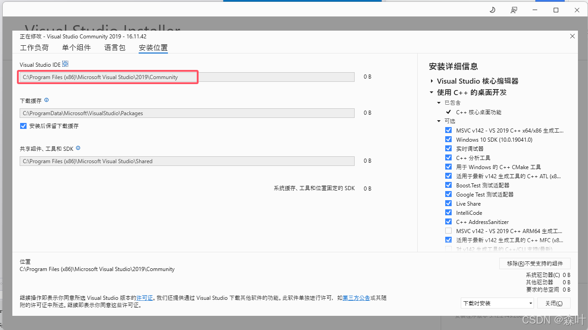Uncheck Google Test 测试适配器
Image resolution: width=588 pixels, height=330 pixels.
click(x=448, y=194)
